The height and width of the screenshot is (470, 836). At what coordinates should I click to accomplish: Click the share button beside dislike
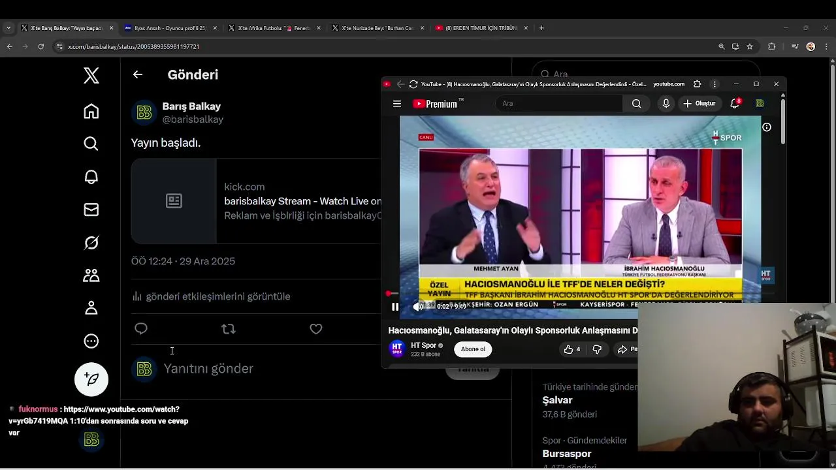626,349
